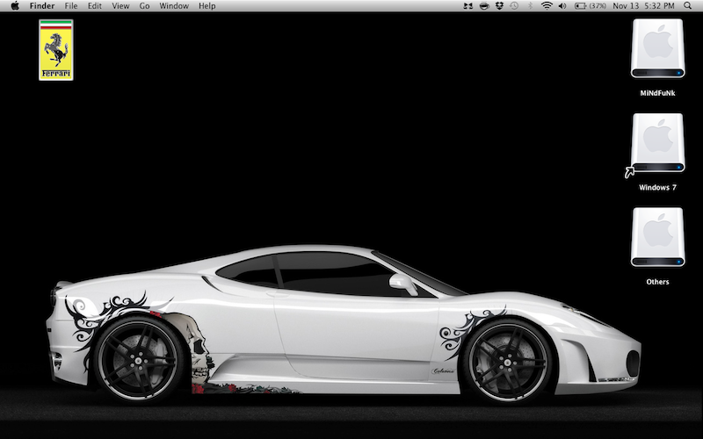Click the Finder menu
Image resolution: width=703 pixels, height=439 pixels.
[x=42, y=6]
